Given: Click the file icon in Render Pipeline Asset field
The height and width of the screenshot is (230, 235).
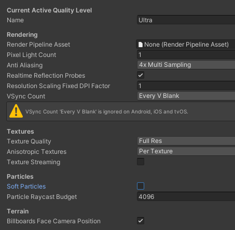Looking at the screenshot, I should coord(141,45).
